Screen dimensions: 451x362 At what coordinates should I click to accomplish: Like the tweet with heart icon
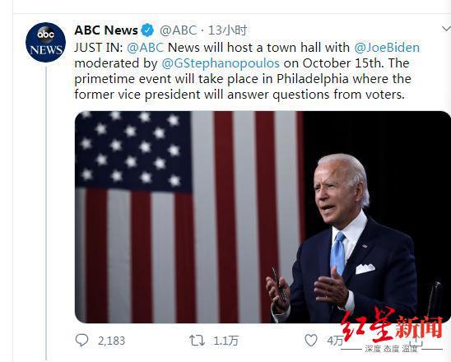(311, 340)
